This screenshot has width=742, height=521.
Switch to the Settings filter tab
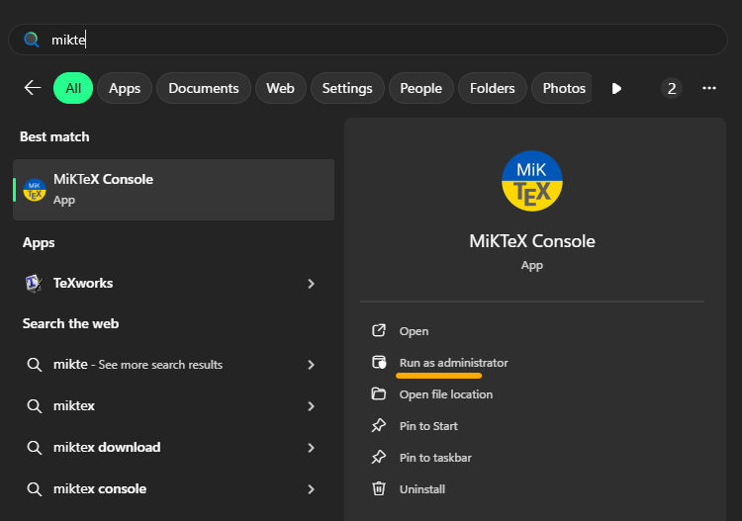click(347, 88)
